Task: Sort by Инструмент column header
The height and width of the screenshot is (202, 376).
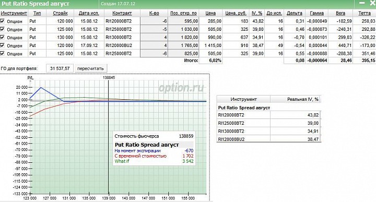Action: [x=14, y=13]
